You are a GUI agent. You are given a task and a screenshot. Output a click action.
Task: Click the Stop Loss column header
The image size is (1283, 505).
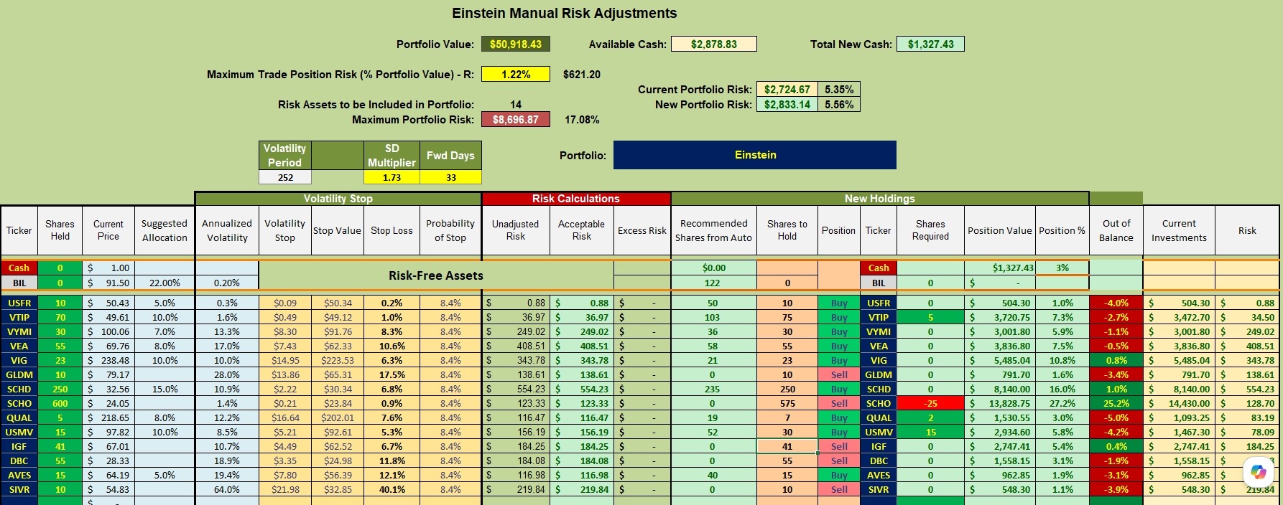pos(392,230)
